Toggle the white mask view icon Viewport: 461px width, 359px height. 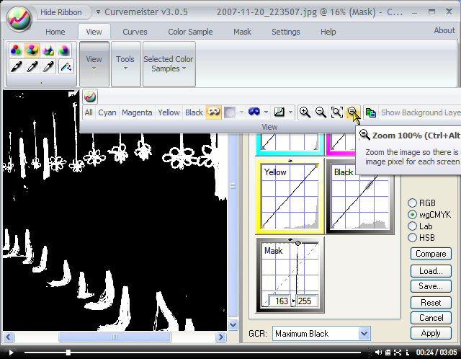click(213, 112)
